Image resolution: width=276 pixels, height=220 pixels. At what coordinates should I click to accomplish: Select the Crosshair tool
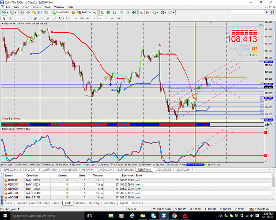(11, 18)
